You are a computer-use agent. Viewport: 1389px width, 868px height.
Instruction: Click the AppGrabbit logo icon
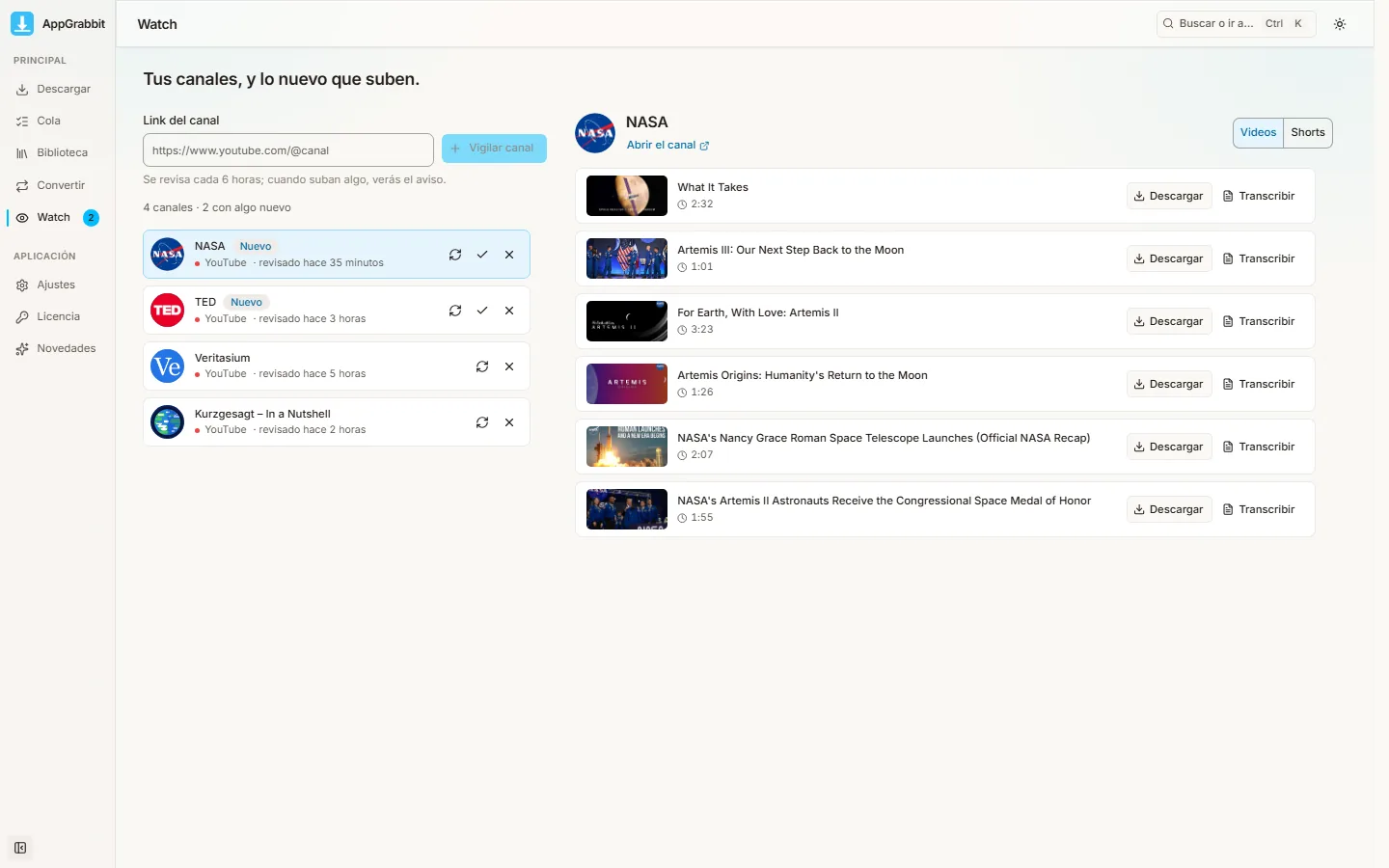coord(22,23)
